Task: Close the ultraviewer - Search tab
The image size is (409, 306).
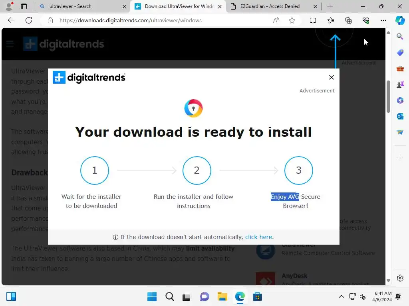Action: click(125, 6)
